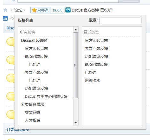Open Discuz!官方微博 link
The image size is (150, 140).
(x=85, y=10)
